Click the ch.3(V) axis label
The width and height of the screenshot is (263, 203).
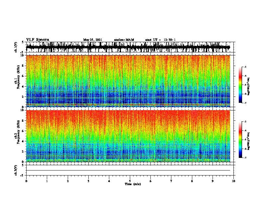pos(16,170)
